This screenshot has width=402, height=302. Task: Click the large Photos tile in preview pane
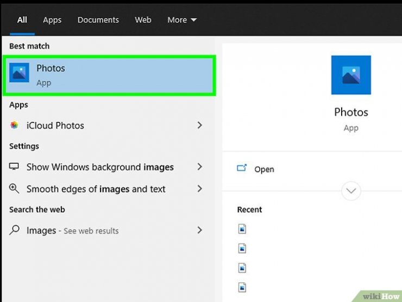click(x=351, y=75)
